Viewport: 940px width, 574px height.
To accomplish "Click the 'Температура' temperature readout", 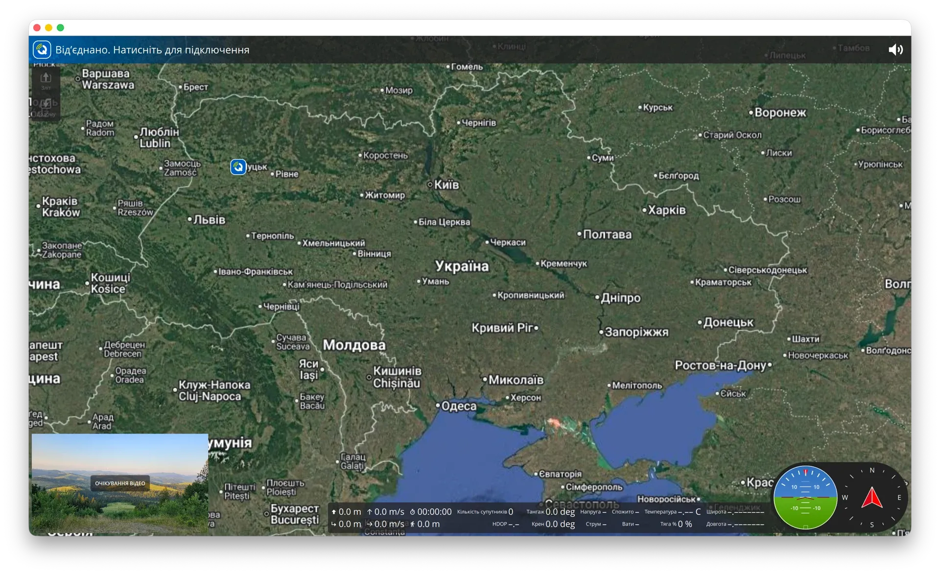I will coord(673,512).
